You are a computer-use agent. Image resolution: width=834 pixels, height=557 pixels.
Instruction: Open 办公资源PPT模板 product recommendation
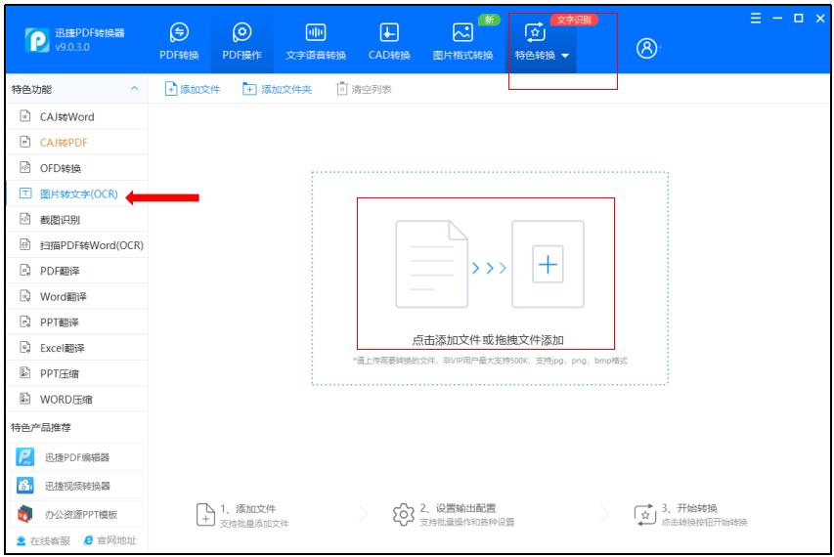pos(76,514)
